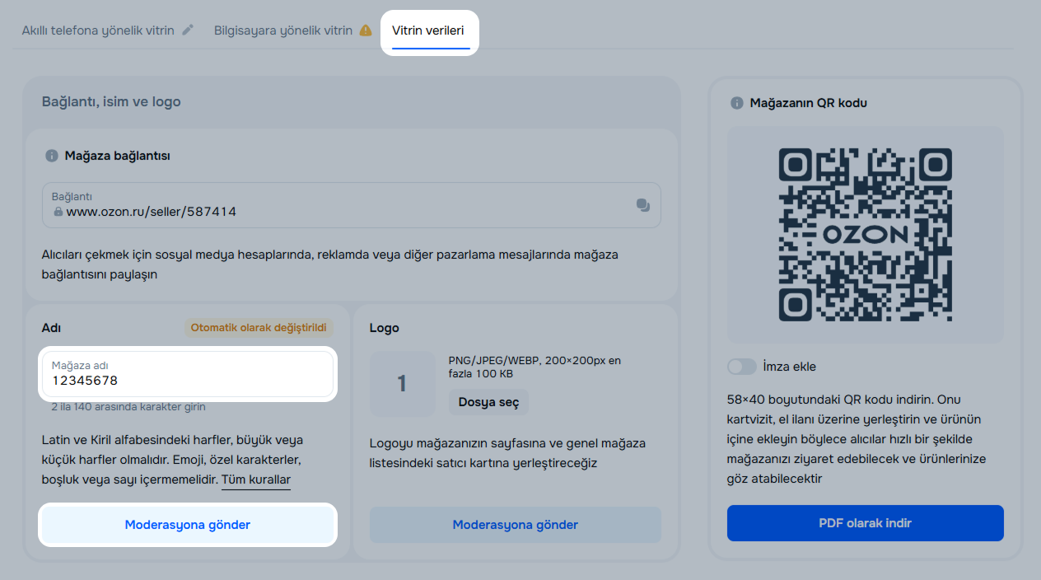Download the QR code with PDF olarak indir
This screenshot has height=580, width=1041.
pos(865,523)
